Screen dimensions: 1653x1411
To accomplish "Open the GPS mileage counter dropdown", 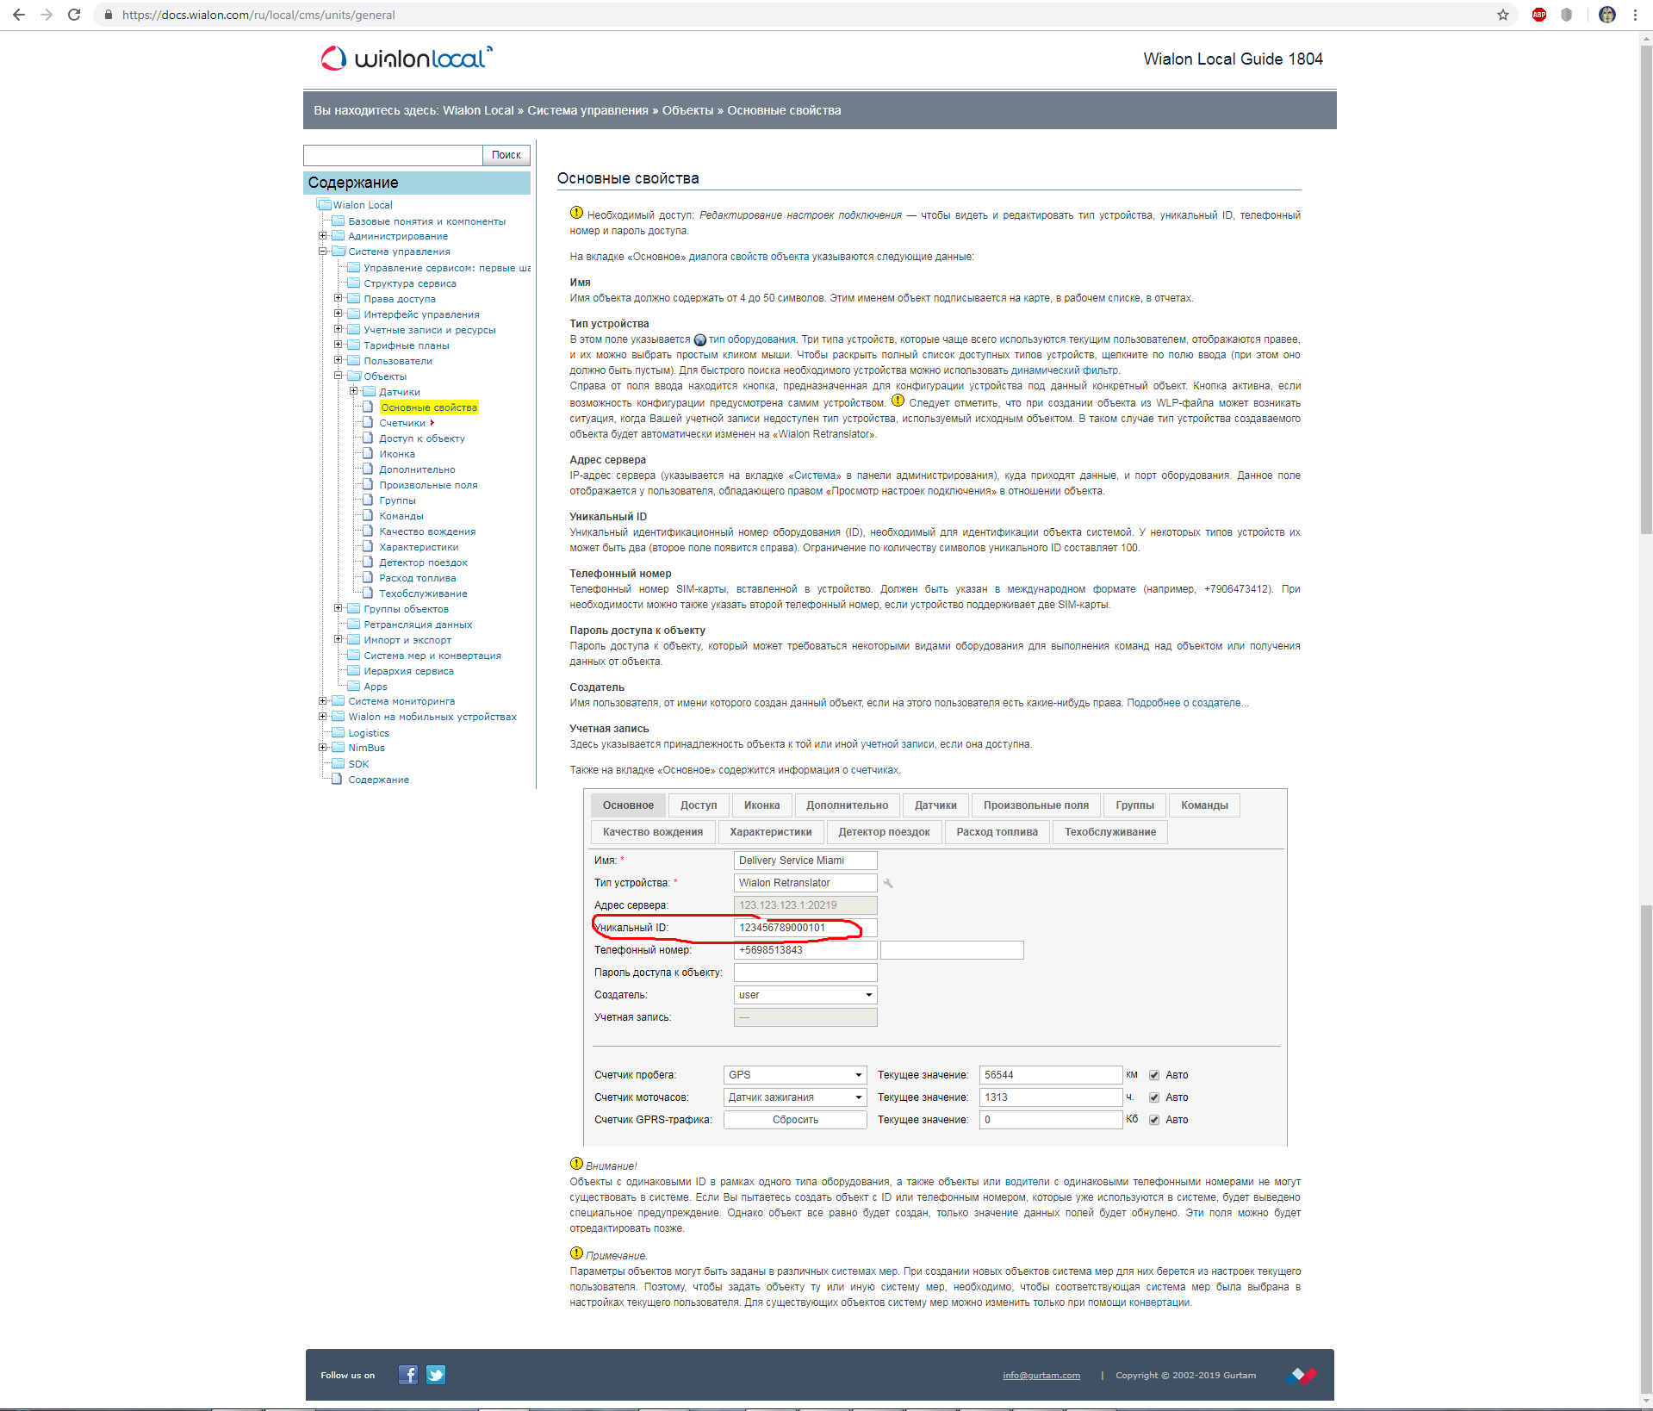I will coord(794,1075).
